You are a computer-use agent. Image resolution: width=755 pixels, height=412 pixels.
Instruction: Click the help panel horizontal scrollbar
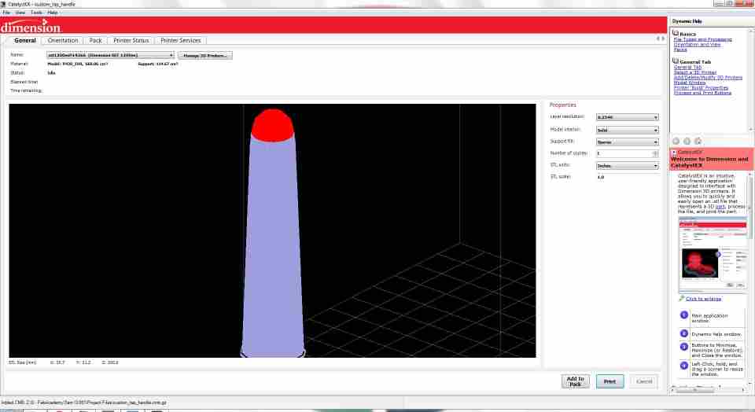(709, 389)
